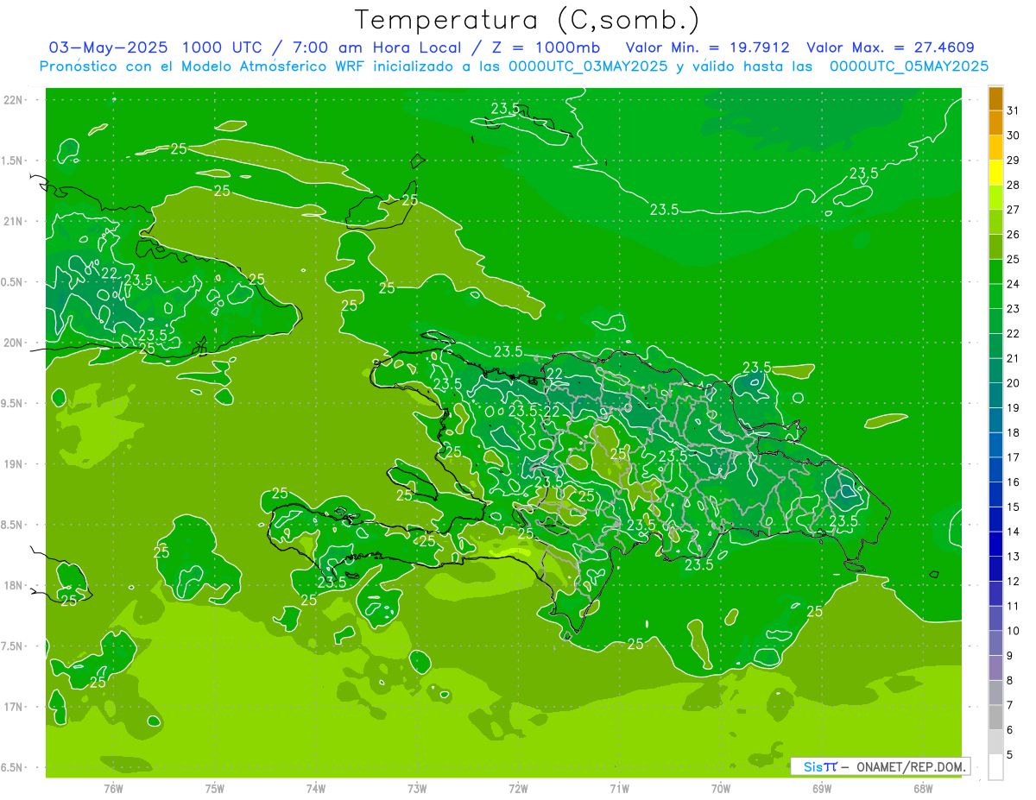The height and width of the screenshot is (800, 1036).
Task: Select the "Z = 1000mb" level text
Action: coord(546,47)
